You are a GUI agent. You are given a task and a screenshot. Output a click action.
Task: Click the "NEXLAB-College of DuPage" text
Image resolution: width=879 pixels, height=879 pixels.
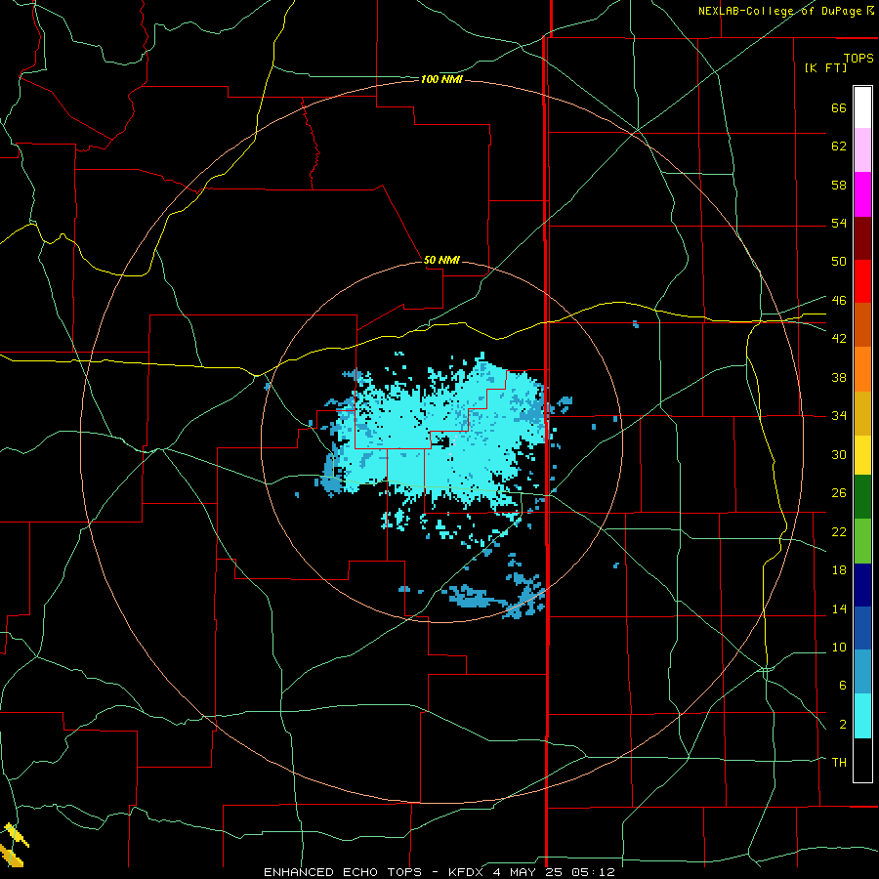(780, 11)
